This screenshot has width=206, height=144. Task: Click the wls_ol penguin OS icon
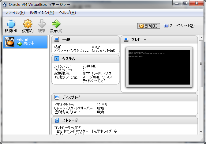click(9, 42)
